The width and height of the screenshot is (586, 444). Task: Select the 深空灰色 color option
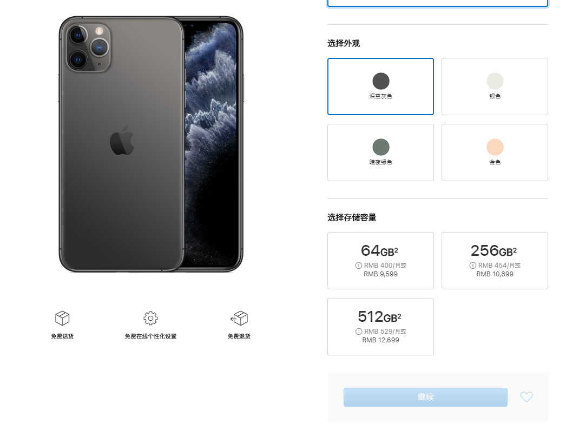[x=380, y=87]
